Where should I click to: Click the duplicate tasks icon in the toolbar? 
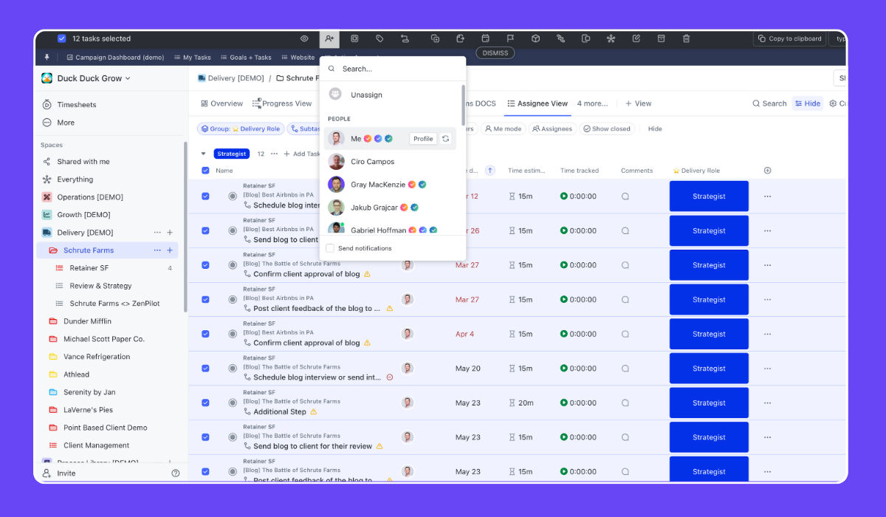(434, 38)
